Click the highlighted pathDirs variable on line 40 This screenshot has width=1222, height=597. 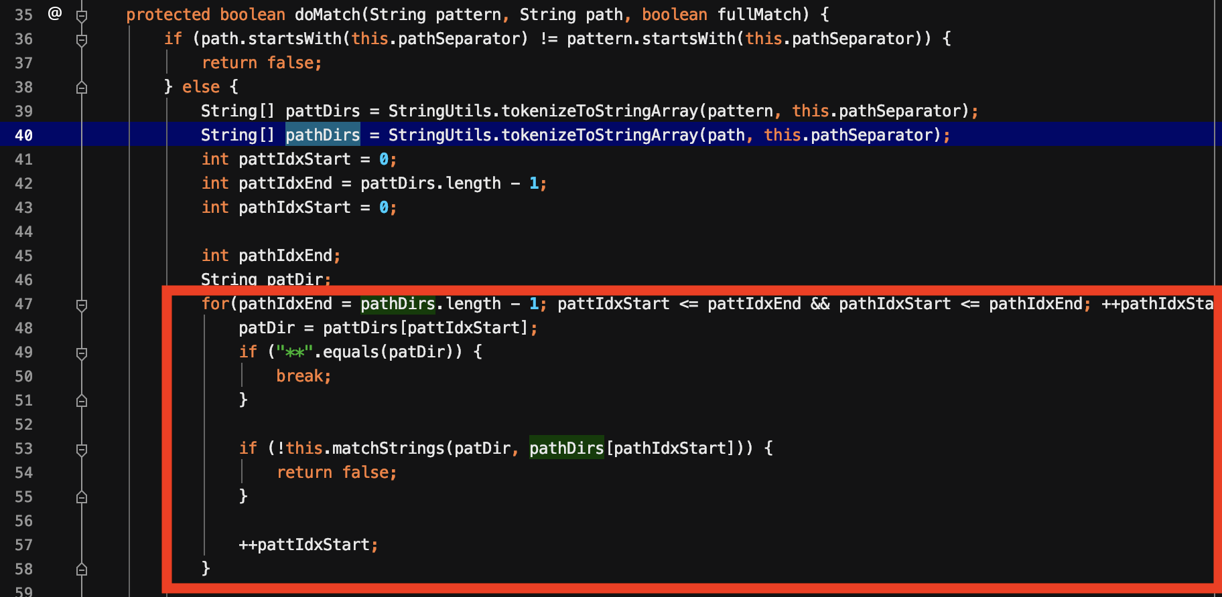(x=322, y=135)
